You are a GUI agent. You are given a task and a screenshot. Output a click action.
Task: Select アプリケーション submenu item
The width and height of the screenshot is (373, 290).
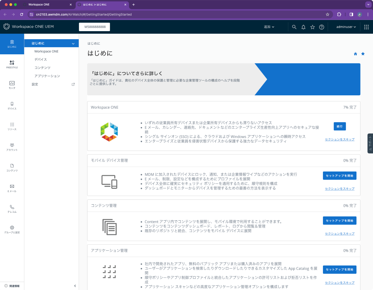click(x=47, y=76)
